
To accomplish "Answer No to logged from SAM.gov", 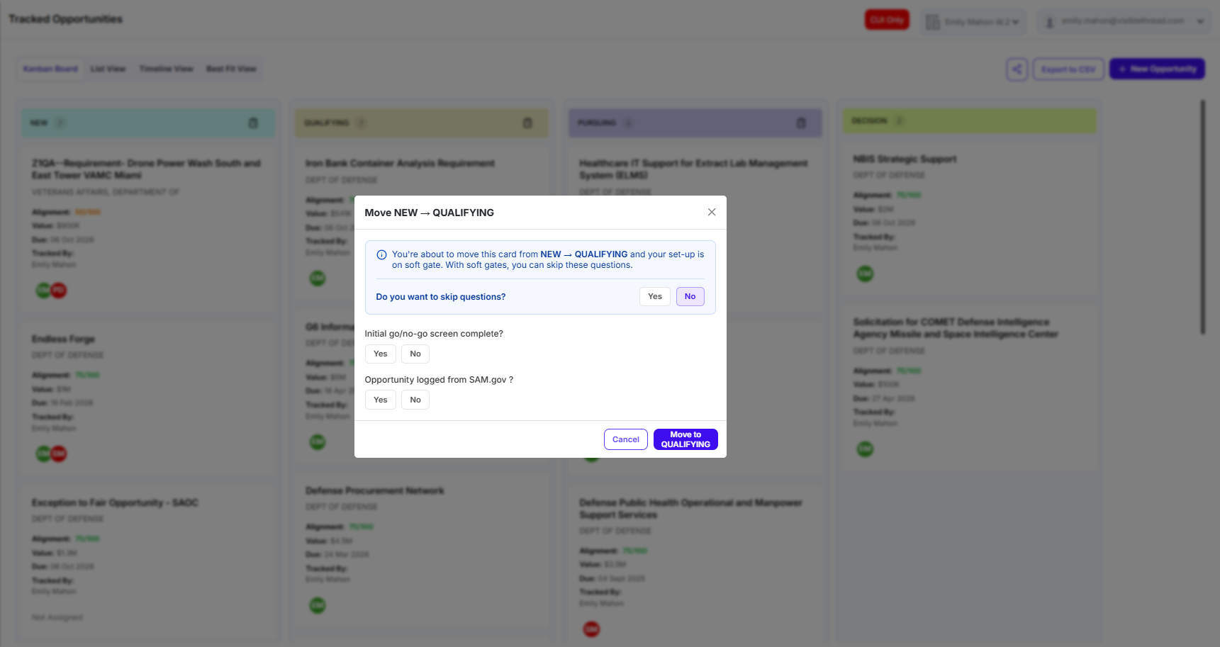I will point(415,400).
